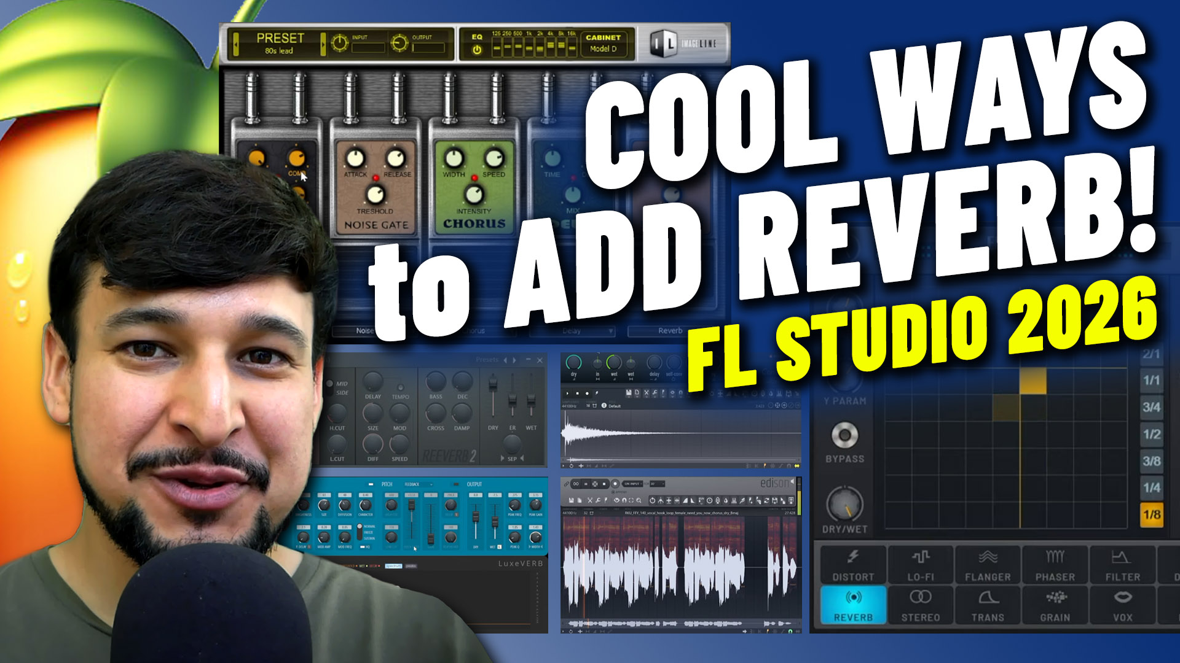1180x663 pixels.
Task: Go to the previous preset arrow in Hardcore
Action: 235,44
